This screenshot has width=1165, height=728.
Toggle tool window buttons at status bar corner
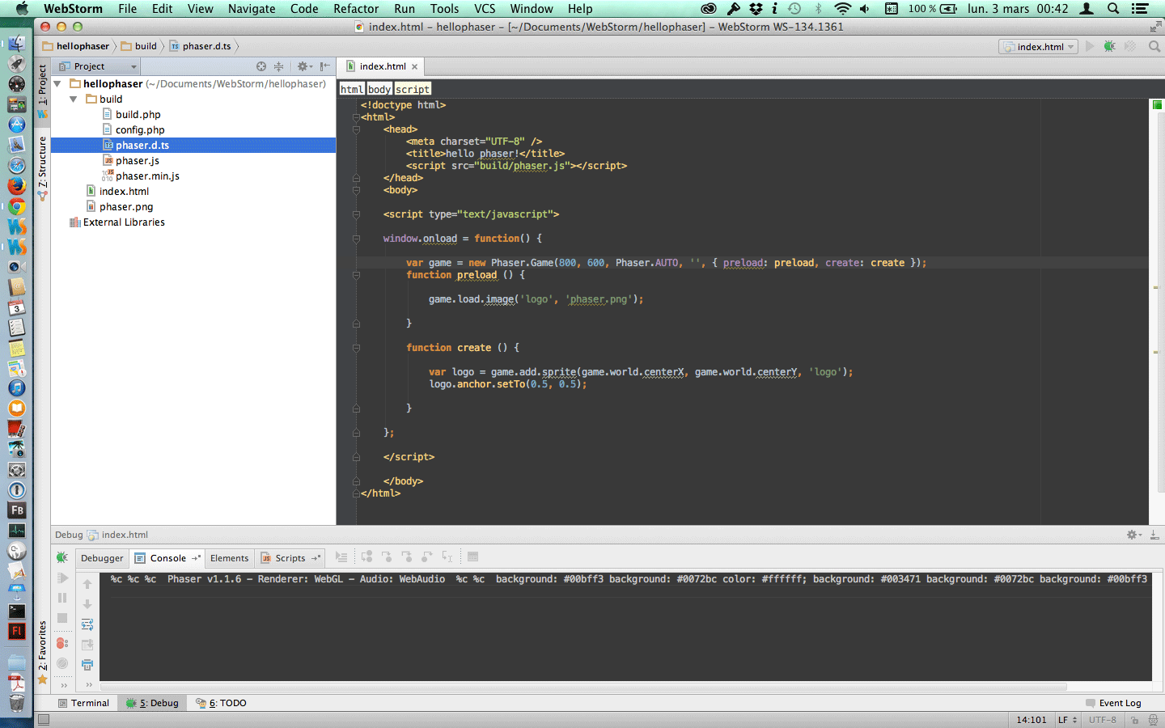pyautogui.click(x=44, y=719)
